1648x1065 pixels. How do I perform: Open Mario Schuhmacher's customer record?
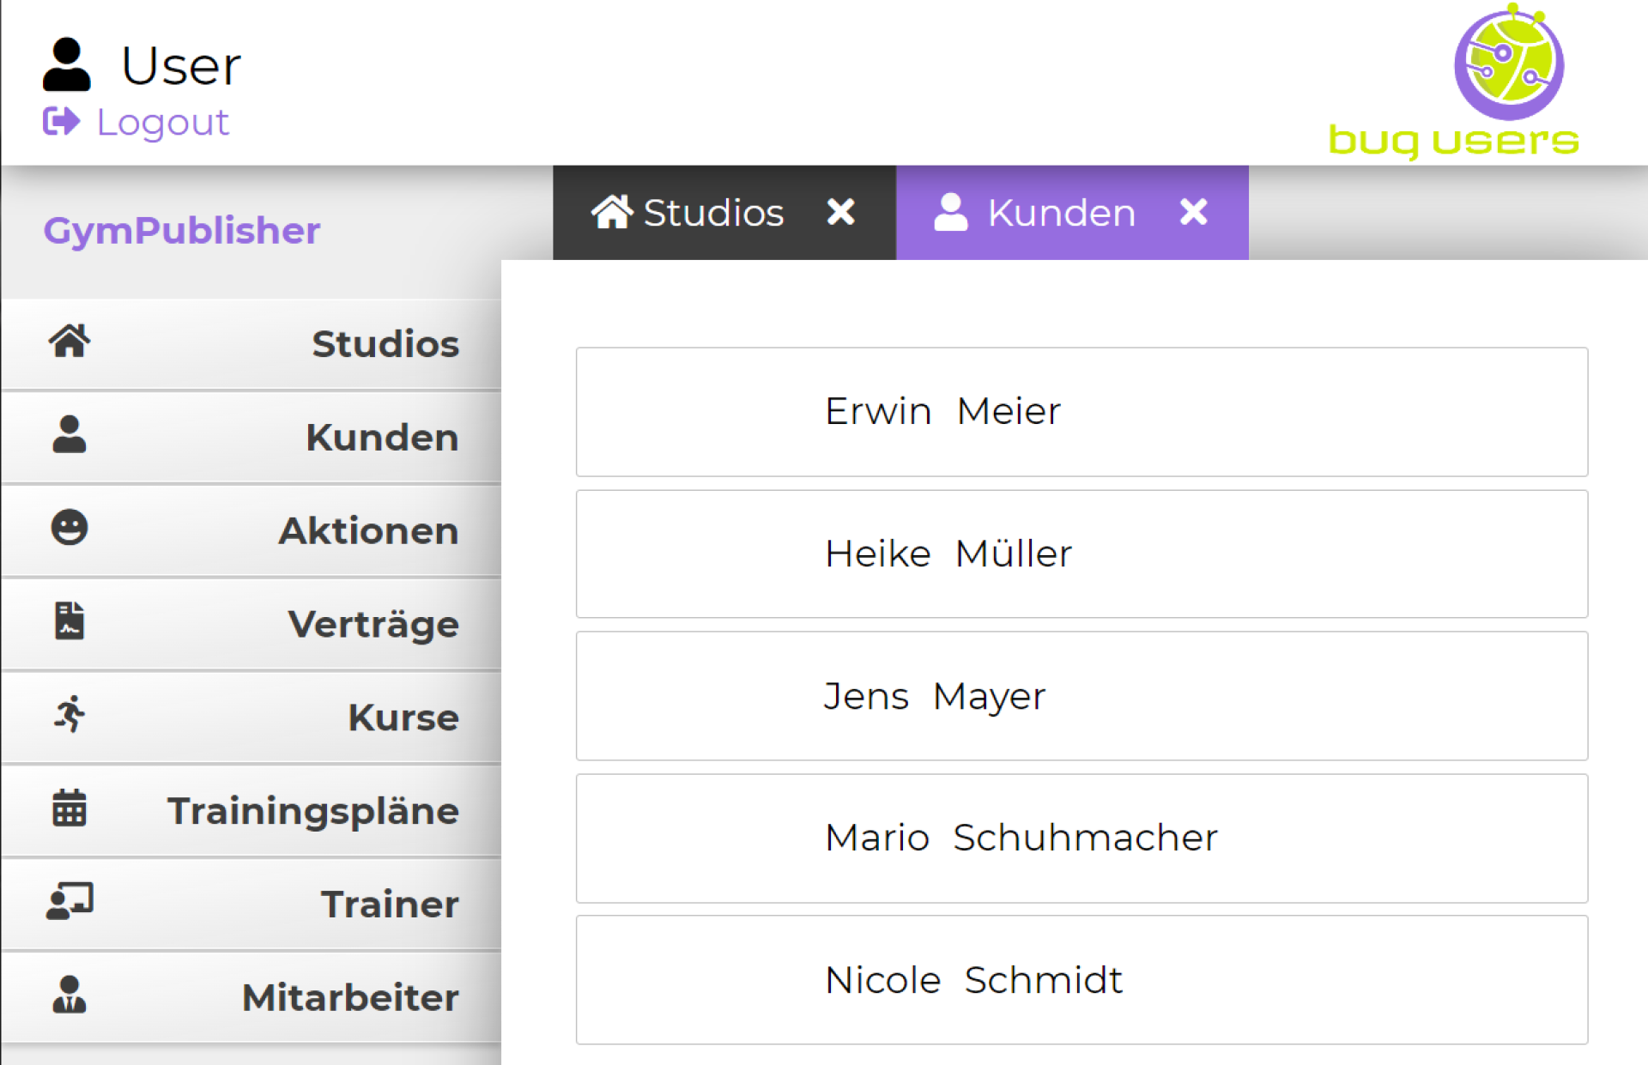click(1081, 838)
